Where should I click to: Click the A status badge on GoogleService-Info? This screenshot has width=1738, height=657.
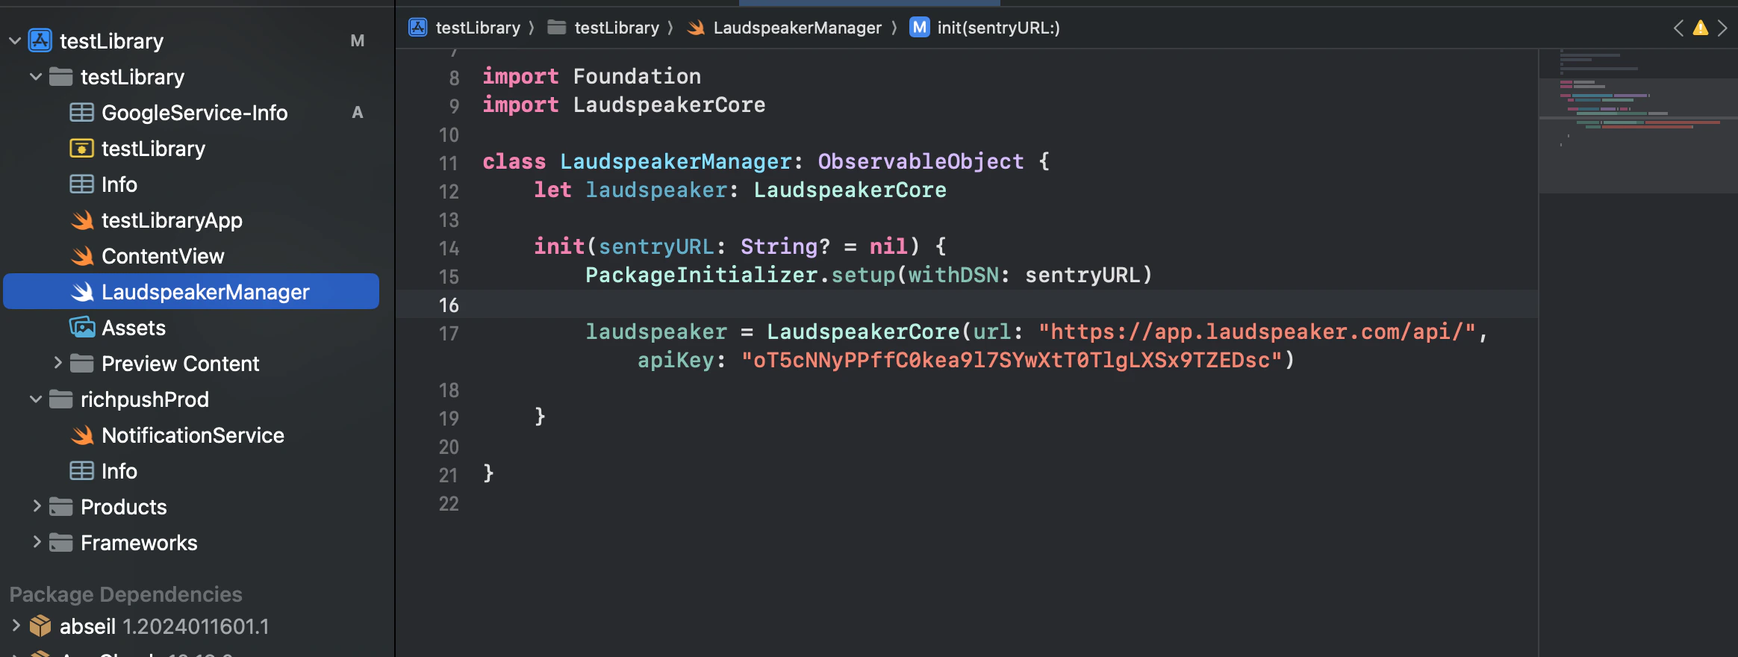click(358, 113)
